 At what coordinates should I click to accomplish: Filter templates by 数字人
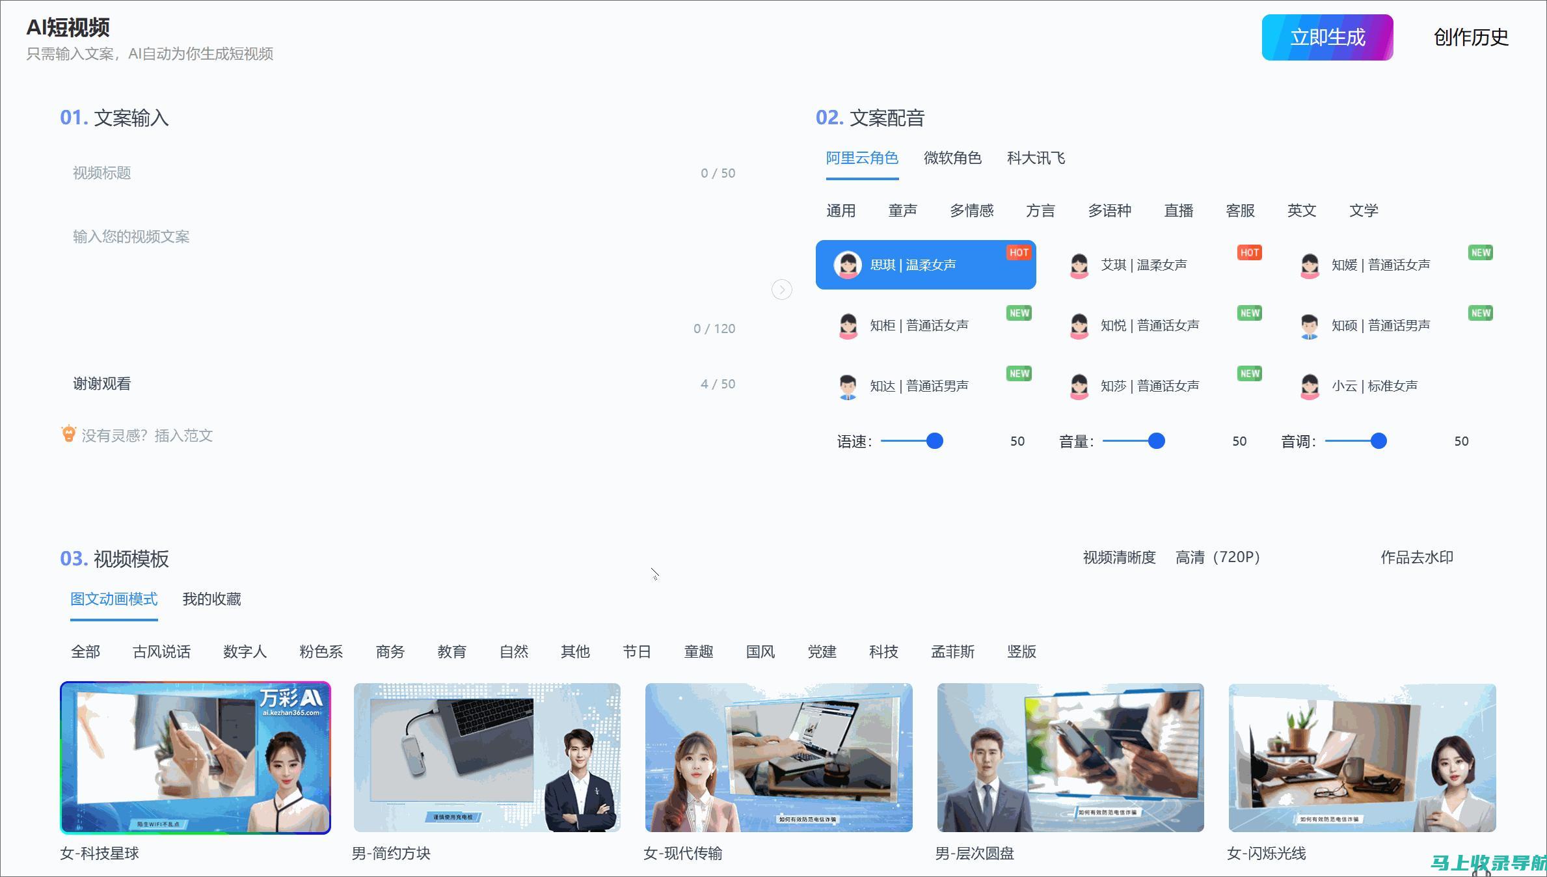click(x=245, y=652)
